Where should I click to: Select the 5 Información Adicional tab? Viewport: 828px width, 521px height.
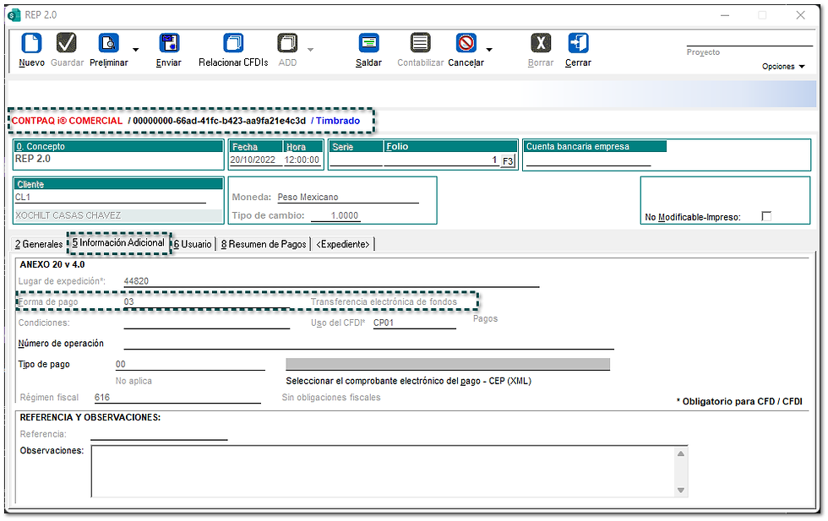118,243
